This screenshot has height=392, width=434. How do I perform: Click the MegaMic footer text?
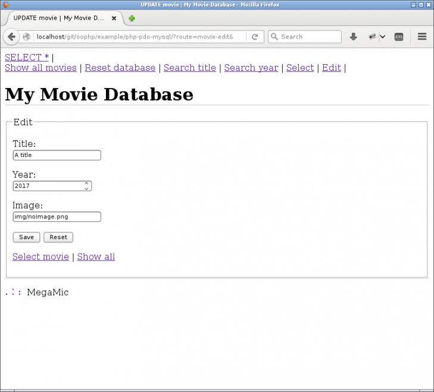[48, 293]
